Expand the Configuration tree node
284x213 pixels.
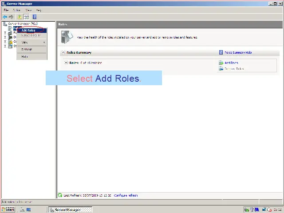click(5, 42)
